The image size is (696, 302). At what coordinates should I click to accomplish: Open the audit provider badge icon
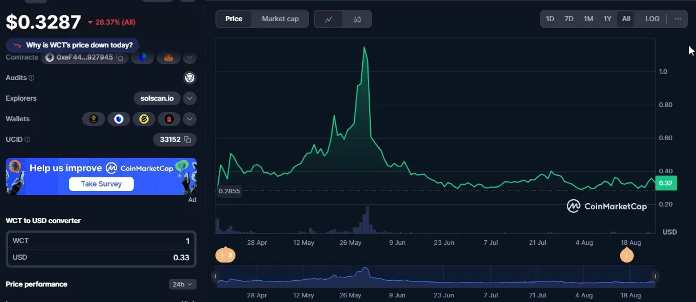point(190,78)
